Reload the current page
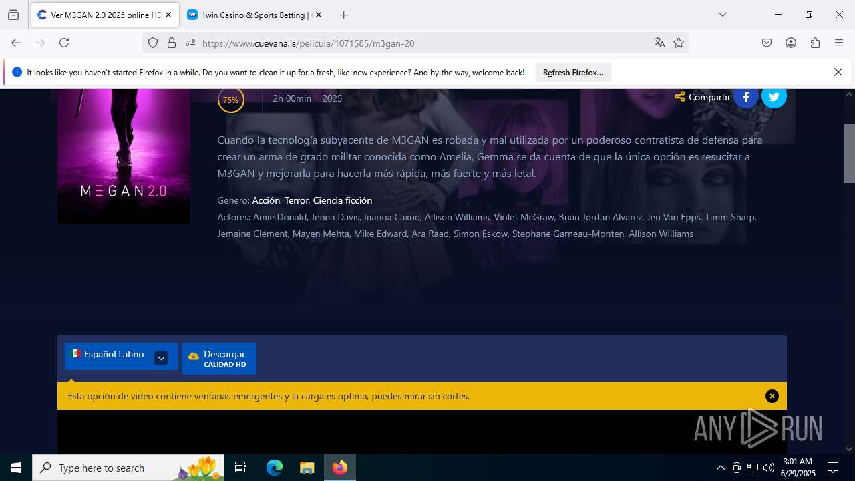855x481 pixels. click(x=64, y=43)
